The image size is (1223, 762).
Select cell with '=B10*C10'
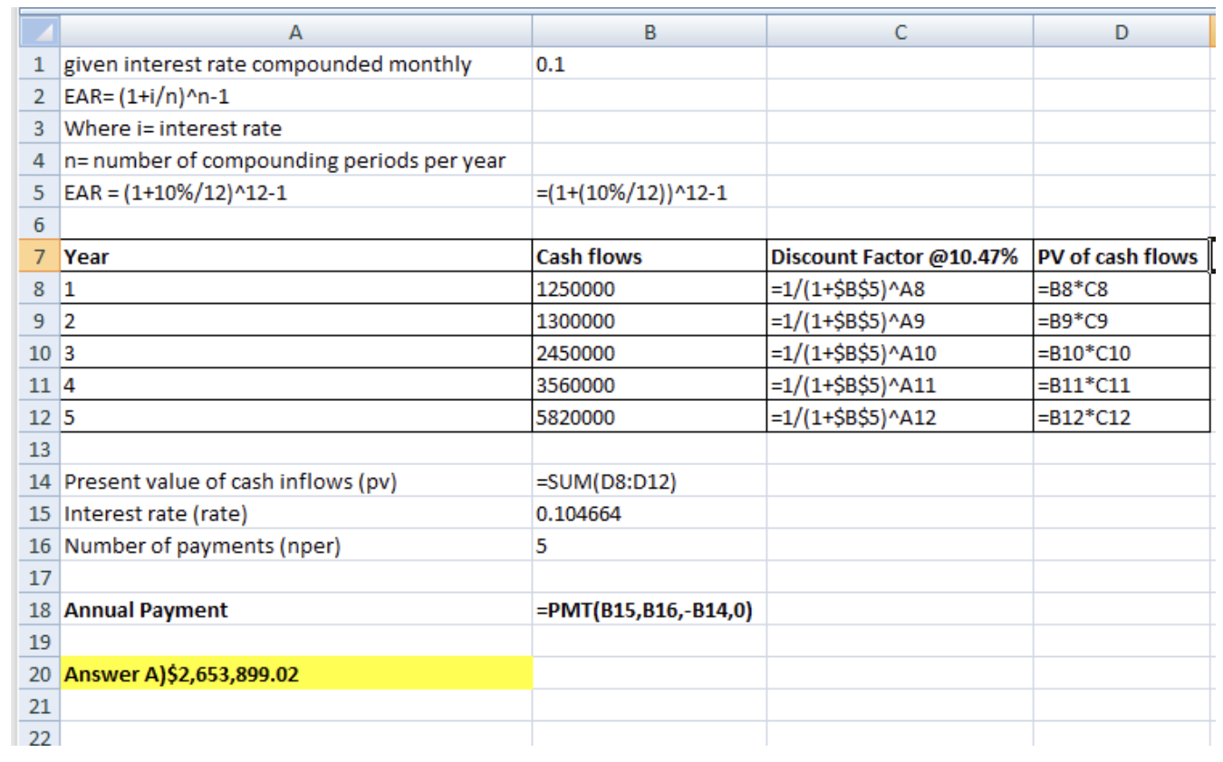(x=1122, y=353)
